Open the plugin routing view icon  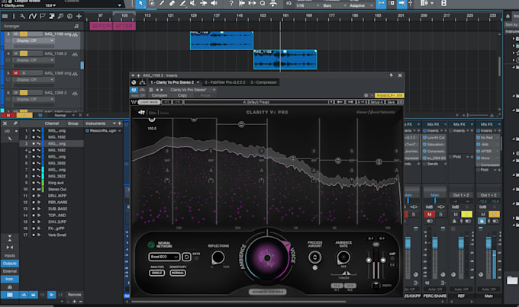(x=142, y=82)
